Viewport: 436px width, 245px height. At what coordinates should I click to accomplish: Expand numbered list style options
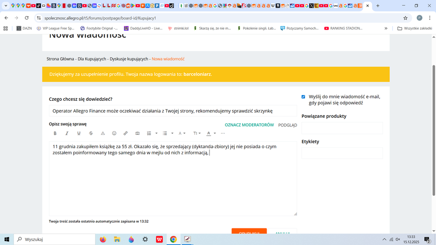[x=156, y=133]
